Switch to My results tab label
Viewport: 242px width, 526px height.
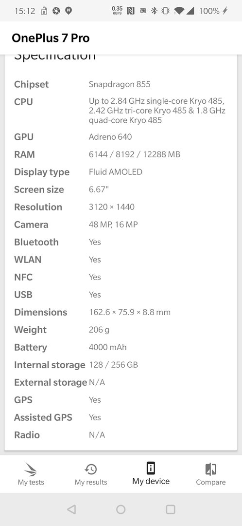(91, 482)
